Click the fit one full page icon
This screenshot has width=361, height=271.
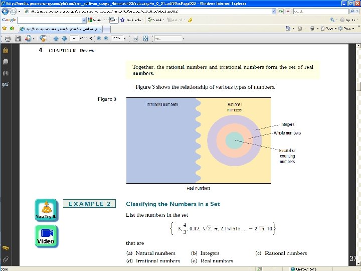(x=145, y=39)
